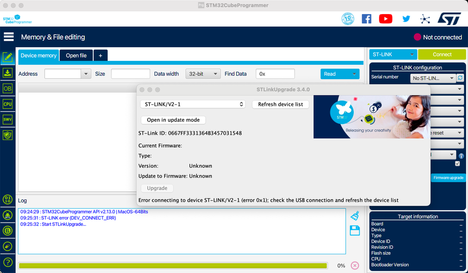Open the Serial number dropdown
The image size is (468, 273).
433,78
